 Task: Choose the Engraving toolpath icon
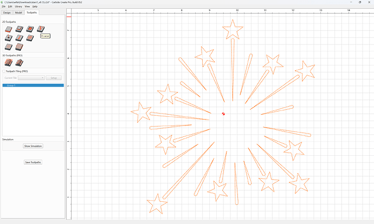(x=20, y=38)
